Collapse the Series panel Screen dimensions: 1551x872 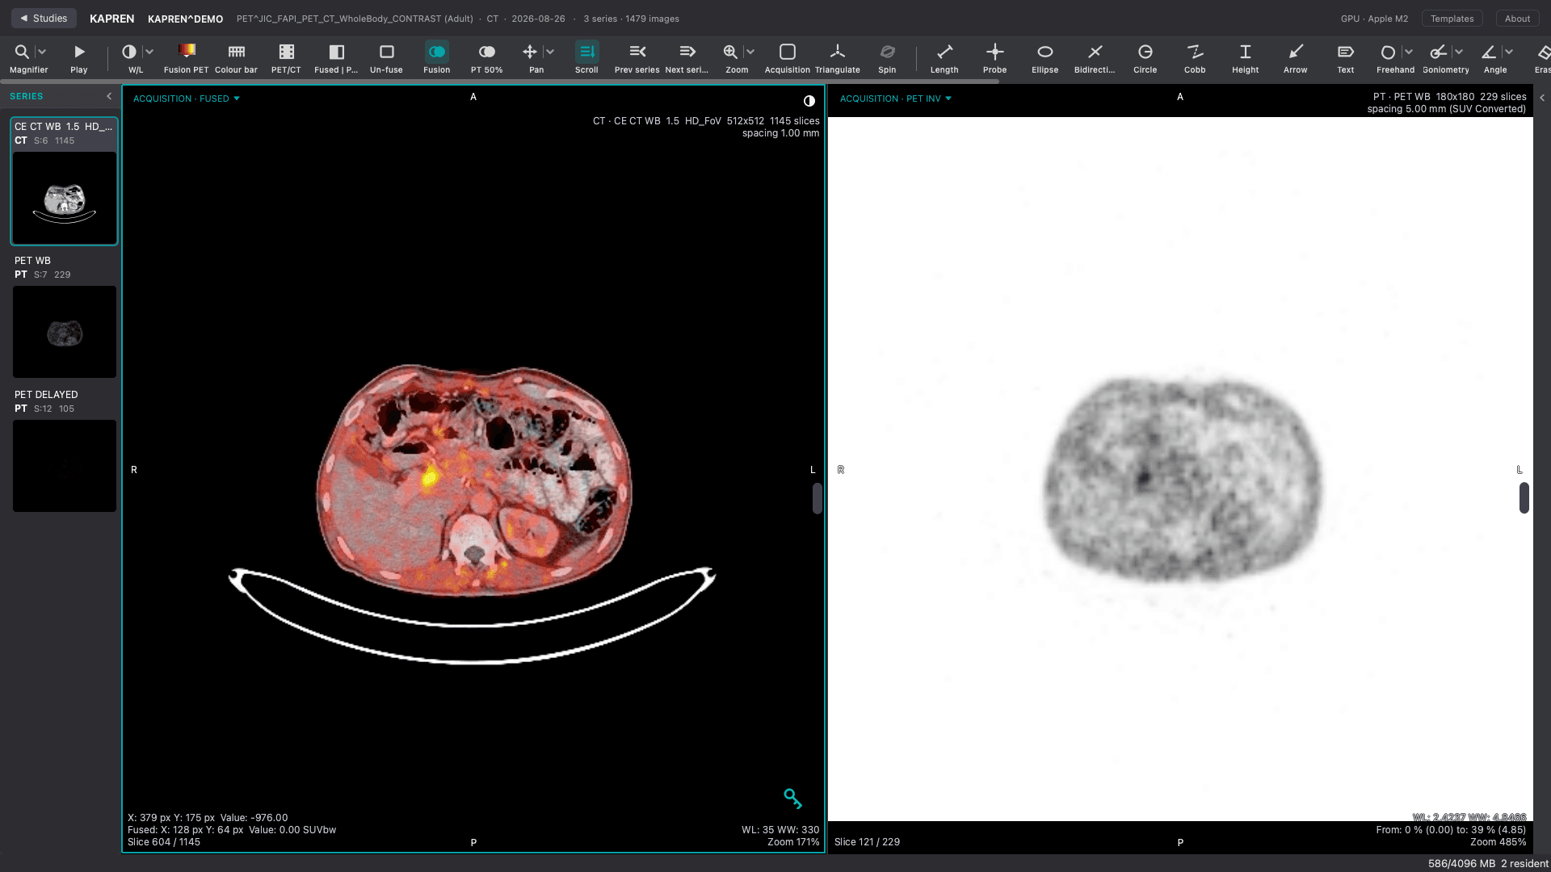click(109, 96)
